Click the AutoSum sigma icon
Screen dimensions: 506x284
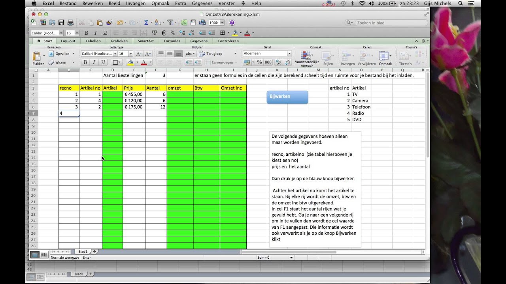pyautogui.click(x=146, y=22)
